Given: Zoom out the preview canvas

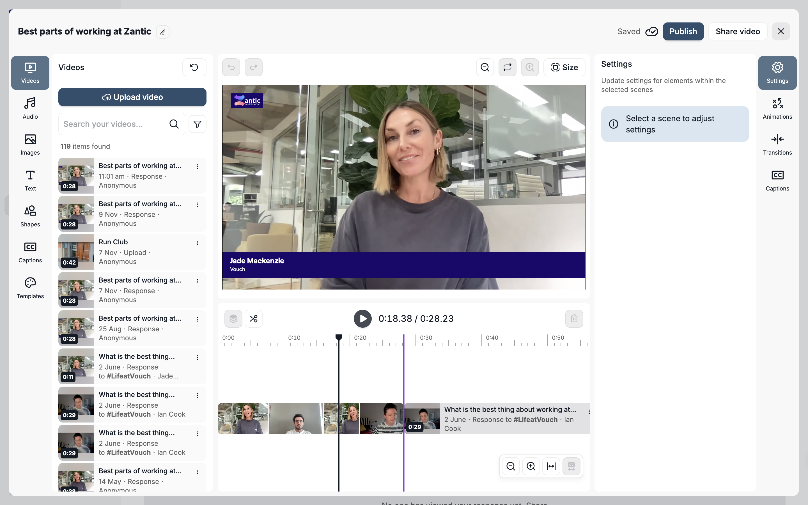Looking at the screenshot, I should coord(485,67).
